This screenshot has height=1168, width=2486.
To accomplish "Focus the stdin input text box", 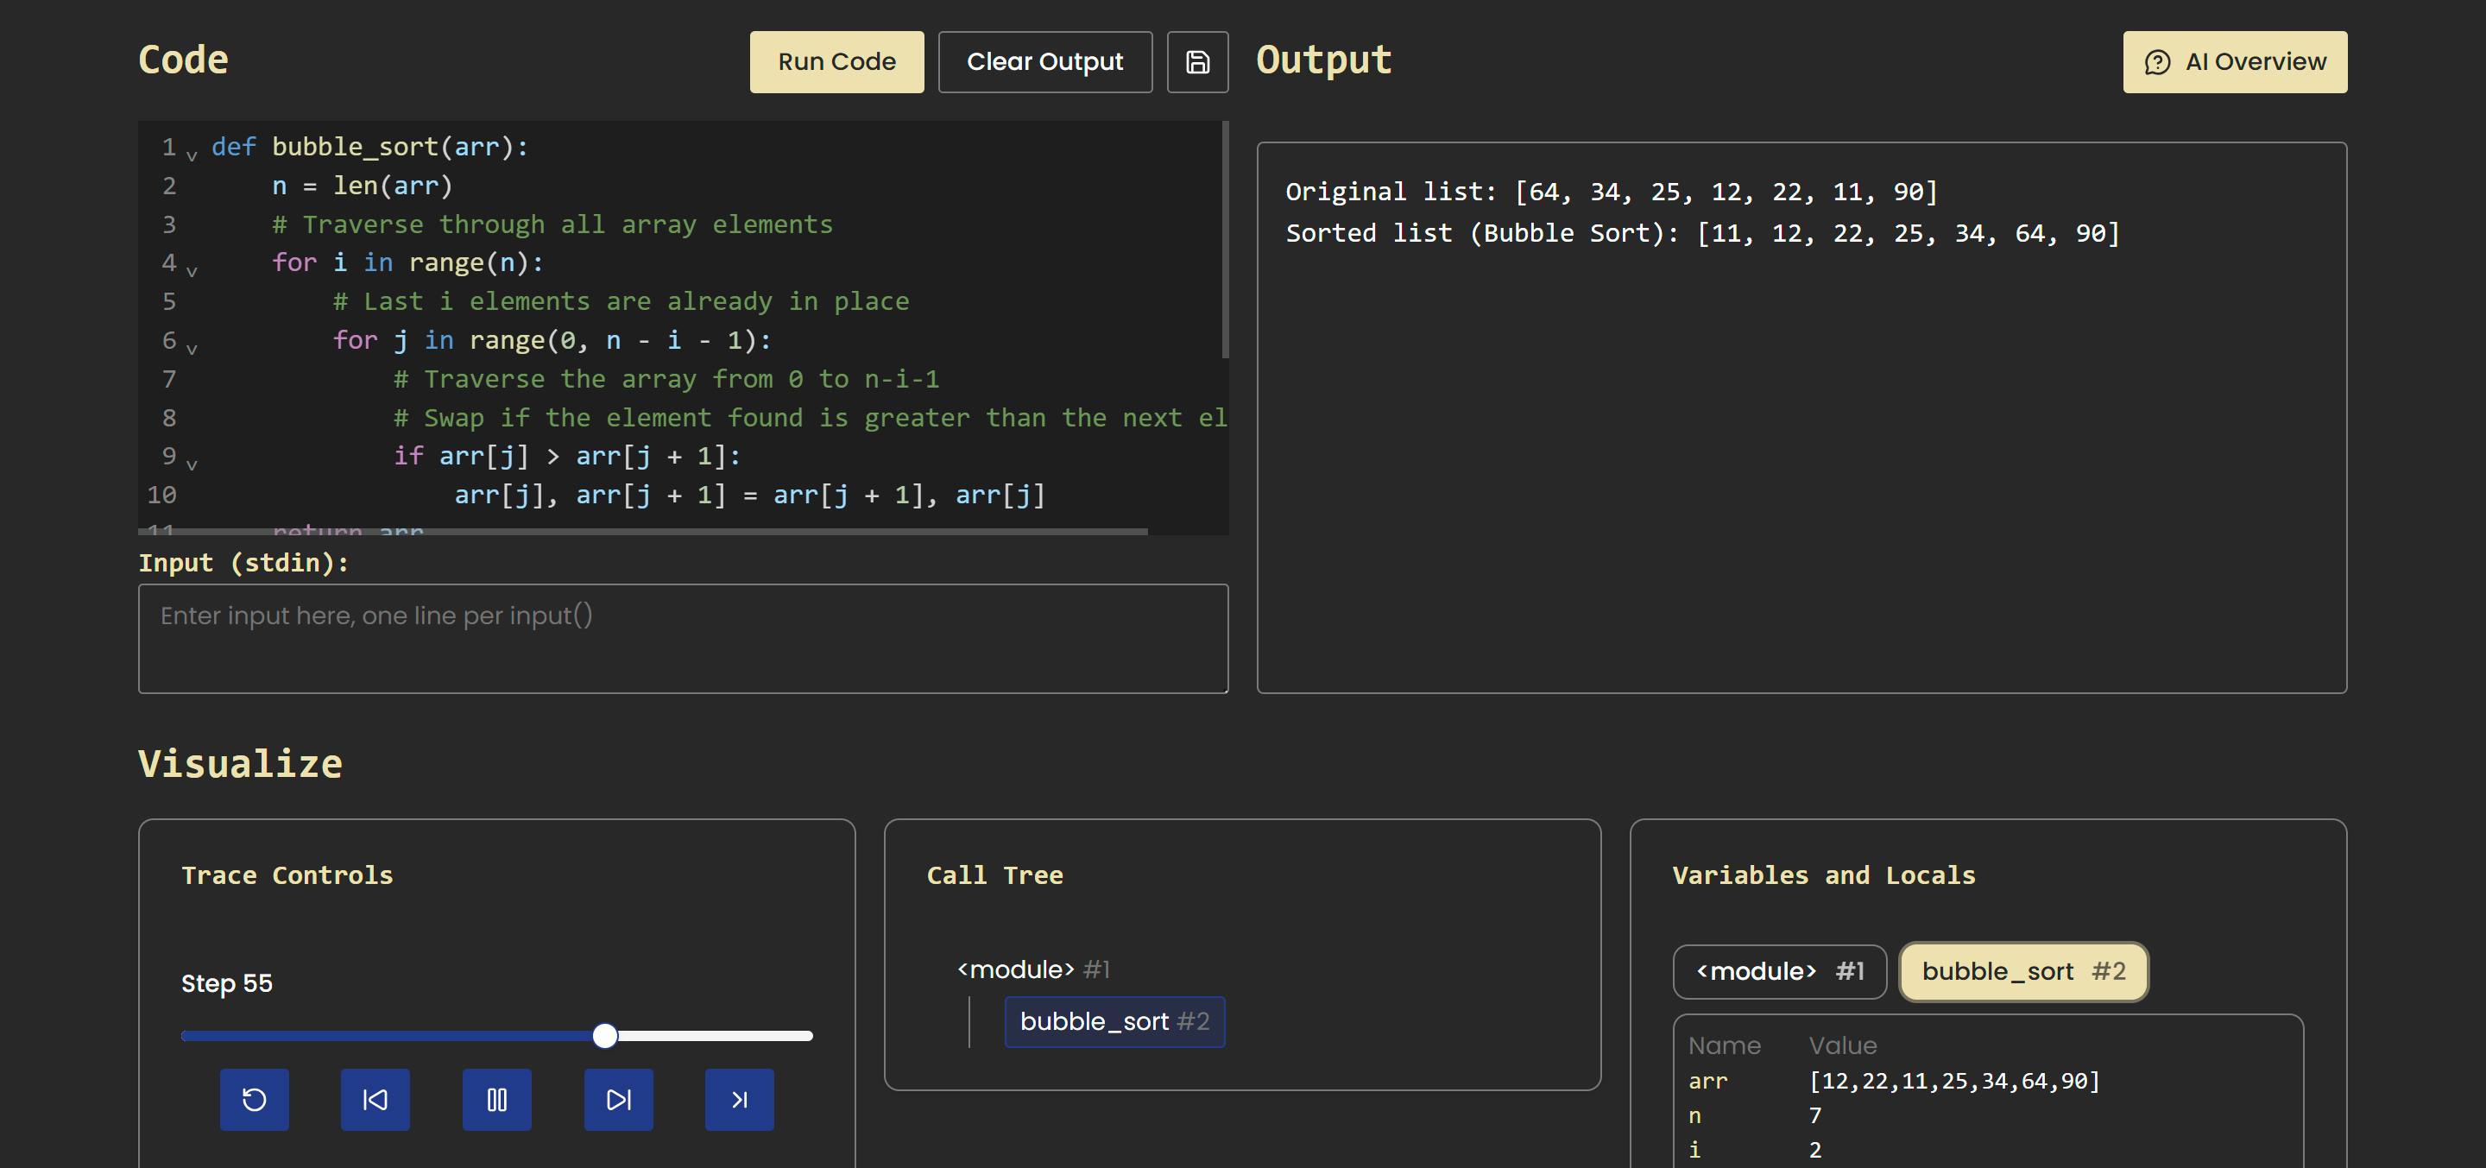I will pos(682,638).
